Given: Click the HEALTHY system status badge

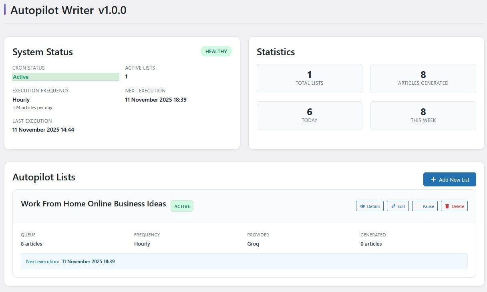Looking at the screenshot, I should (x=216, y=52).
